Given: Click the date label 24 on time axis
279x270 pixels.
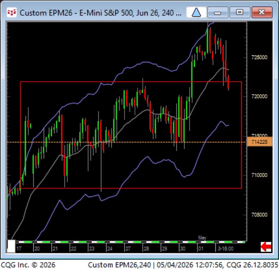Looking at the screenshot, I should point(110,249).
